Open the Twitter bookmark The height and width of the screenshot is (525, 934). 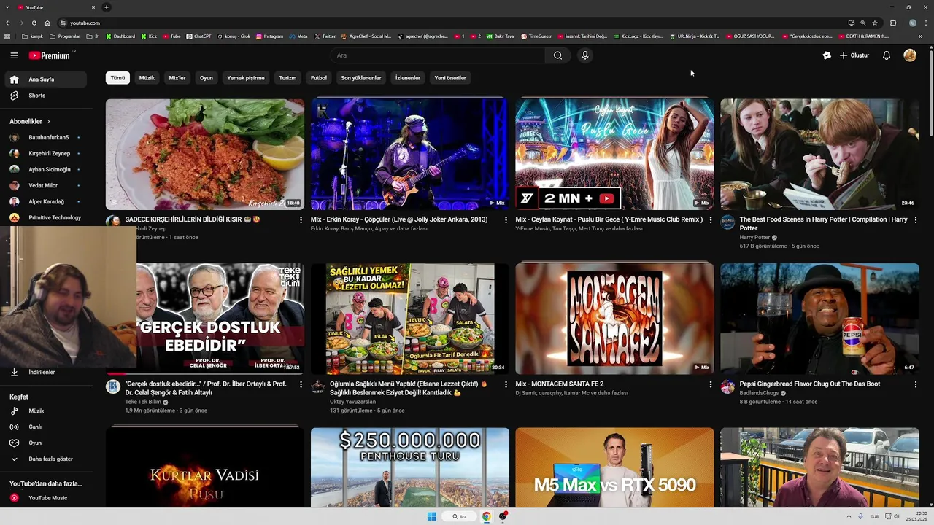325,36
